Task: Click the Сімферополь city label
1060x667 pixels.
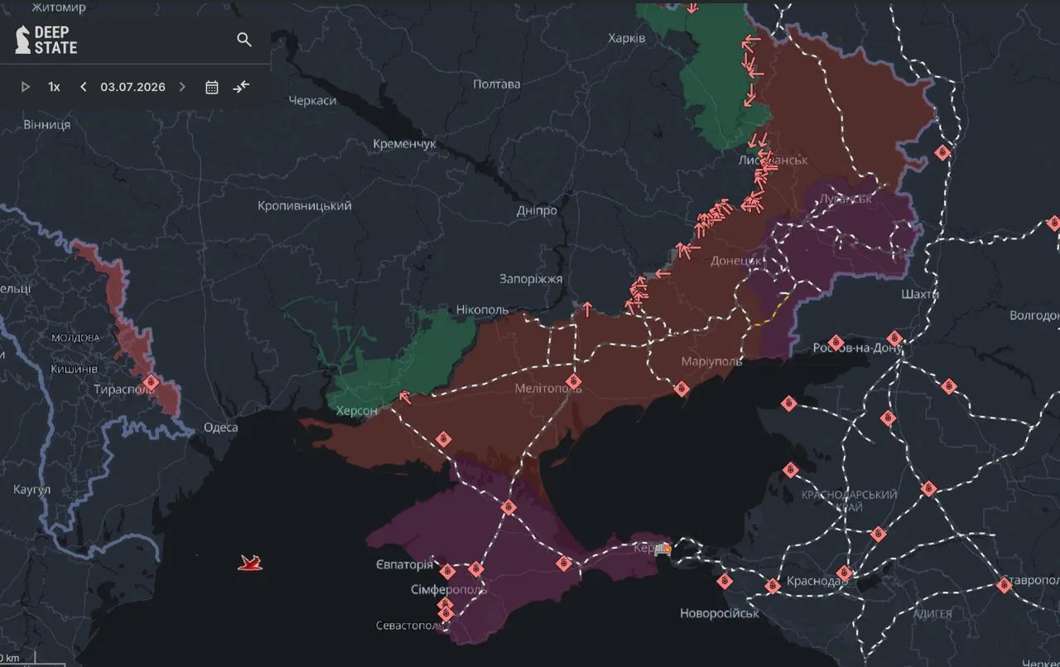Action: [x=449, y=590]
